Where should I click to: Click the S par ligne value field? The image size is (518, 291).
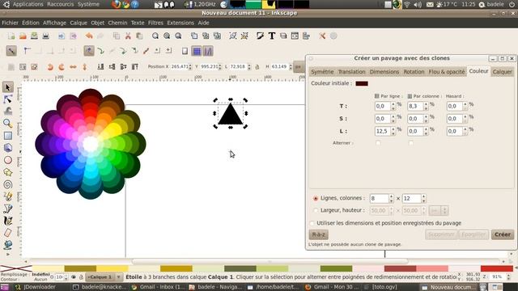pyautogui.click(x=382, y=119)
